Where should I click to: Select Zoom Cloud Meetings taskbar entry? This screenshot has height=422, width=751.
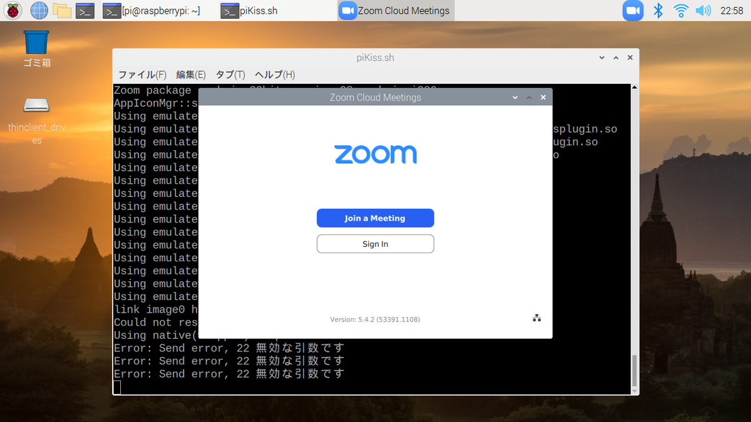[x=396, y=11]
